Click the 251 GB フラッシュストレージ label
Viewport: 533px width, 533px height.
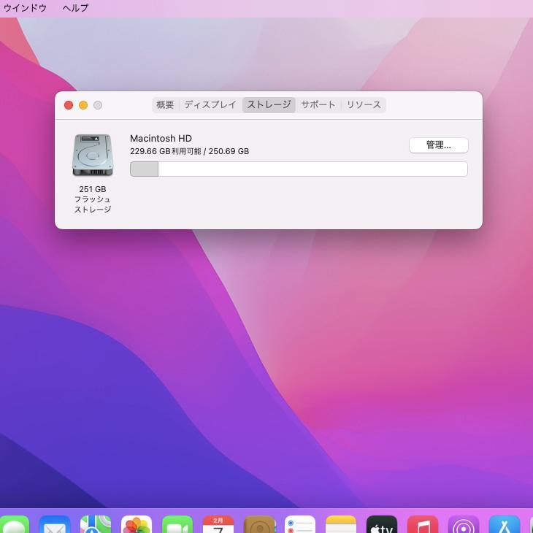93,199
